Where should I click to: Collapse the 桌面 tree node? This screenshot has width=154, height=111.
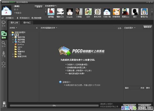pos(10,35)
